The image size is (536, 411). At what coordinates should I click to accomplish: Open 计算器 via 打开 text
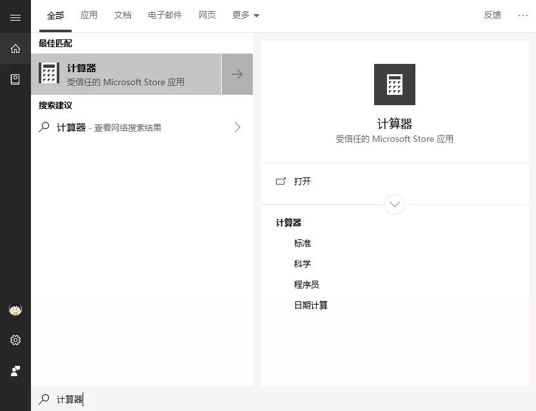coord(302,181)
